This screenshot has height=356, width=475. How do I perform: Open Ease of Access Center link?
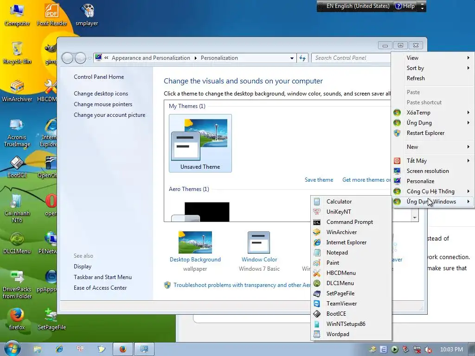[100, 288]
